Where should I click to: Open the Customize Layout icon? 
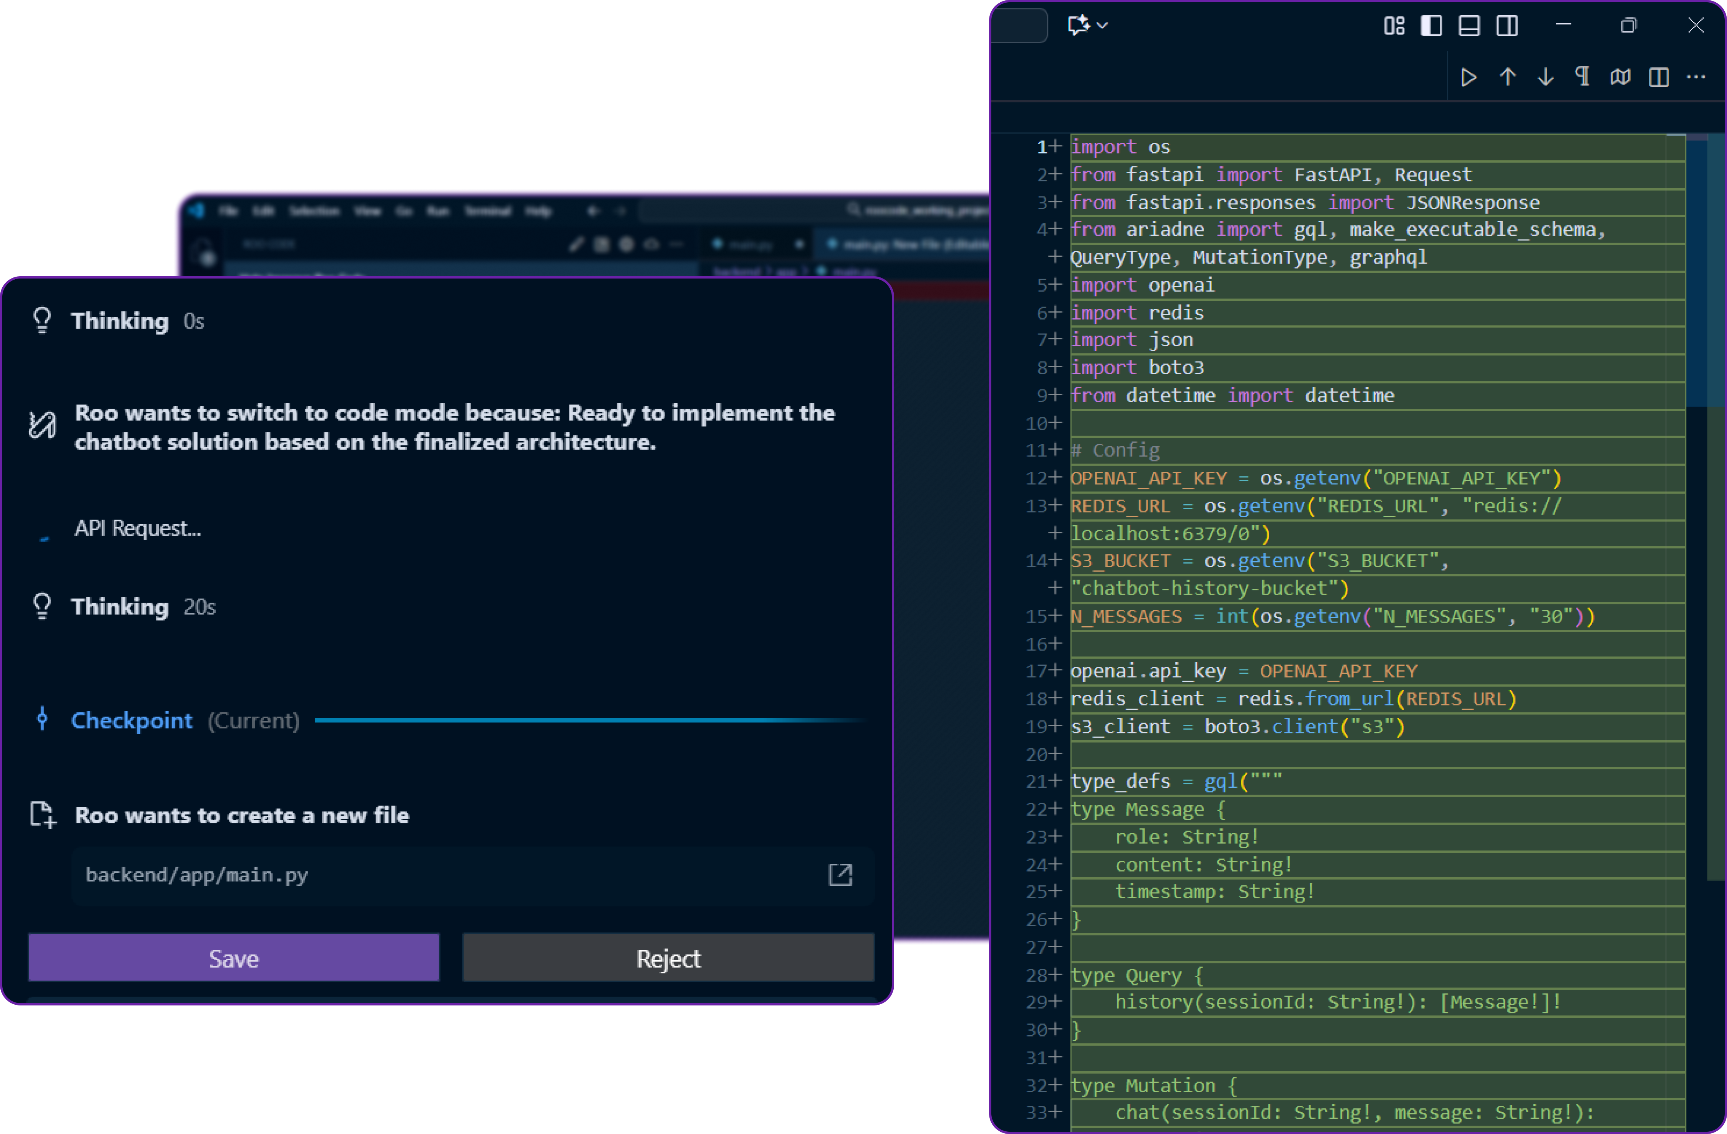(x=1394, y=26)
